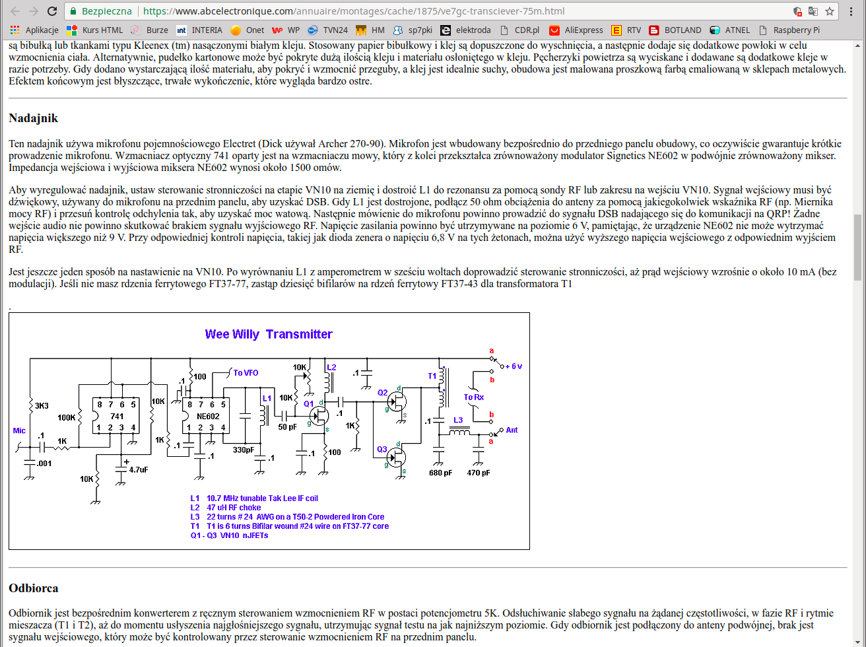
Task: Click the browser forward arrow
Action: coord(33,11)
